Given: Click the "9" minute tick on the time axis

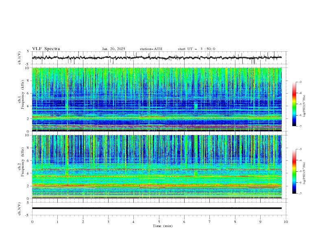Looking at the screenshot, I should (260, 222).
